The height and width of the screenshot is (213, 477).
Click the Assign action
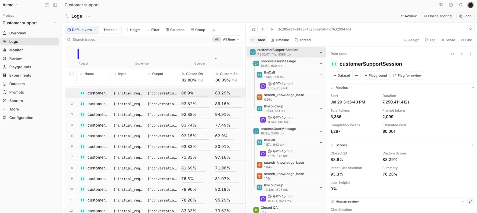pos(411,40)
